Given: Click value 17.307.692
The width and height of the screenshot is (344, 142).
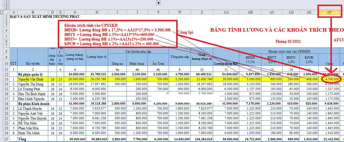Looking at the screenshot, I should [97, 84].
